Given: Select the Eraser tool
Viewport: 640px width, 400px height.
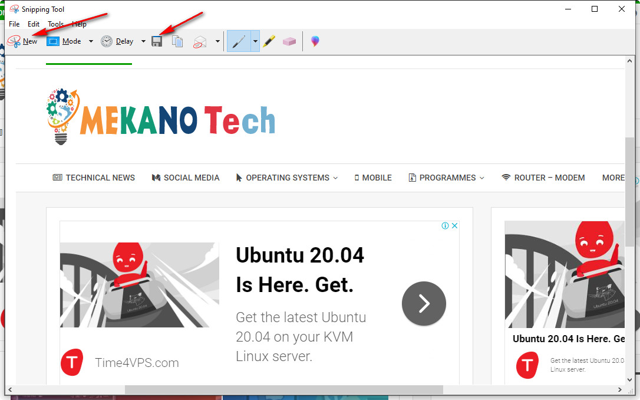Looking at the screenshot, I should pyautogui.click(x=289, y=41).
